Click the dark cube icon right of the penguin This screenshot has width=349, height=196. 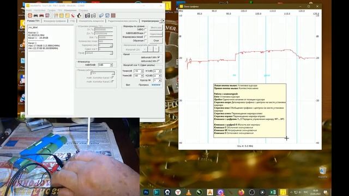pyautogui.click(x=87, y=16)
